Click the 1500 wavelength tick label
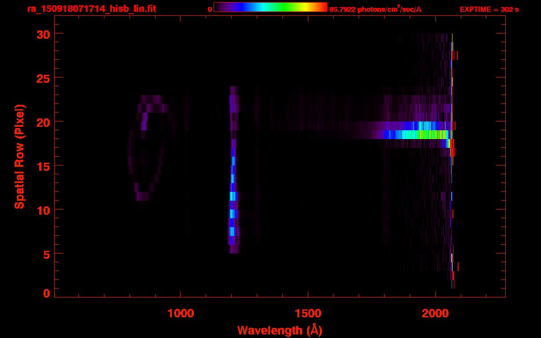Image resolution: width=541 pixels, height=338 pixels. pos(308,313)
